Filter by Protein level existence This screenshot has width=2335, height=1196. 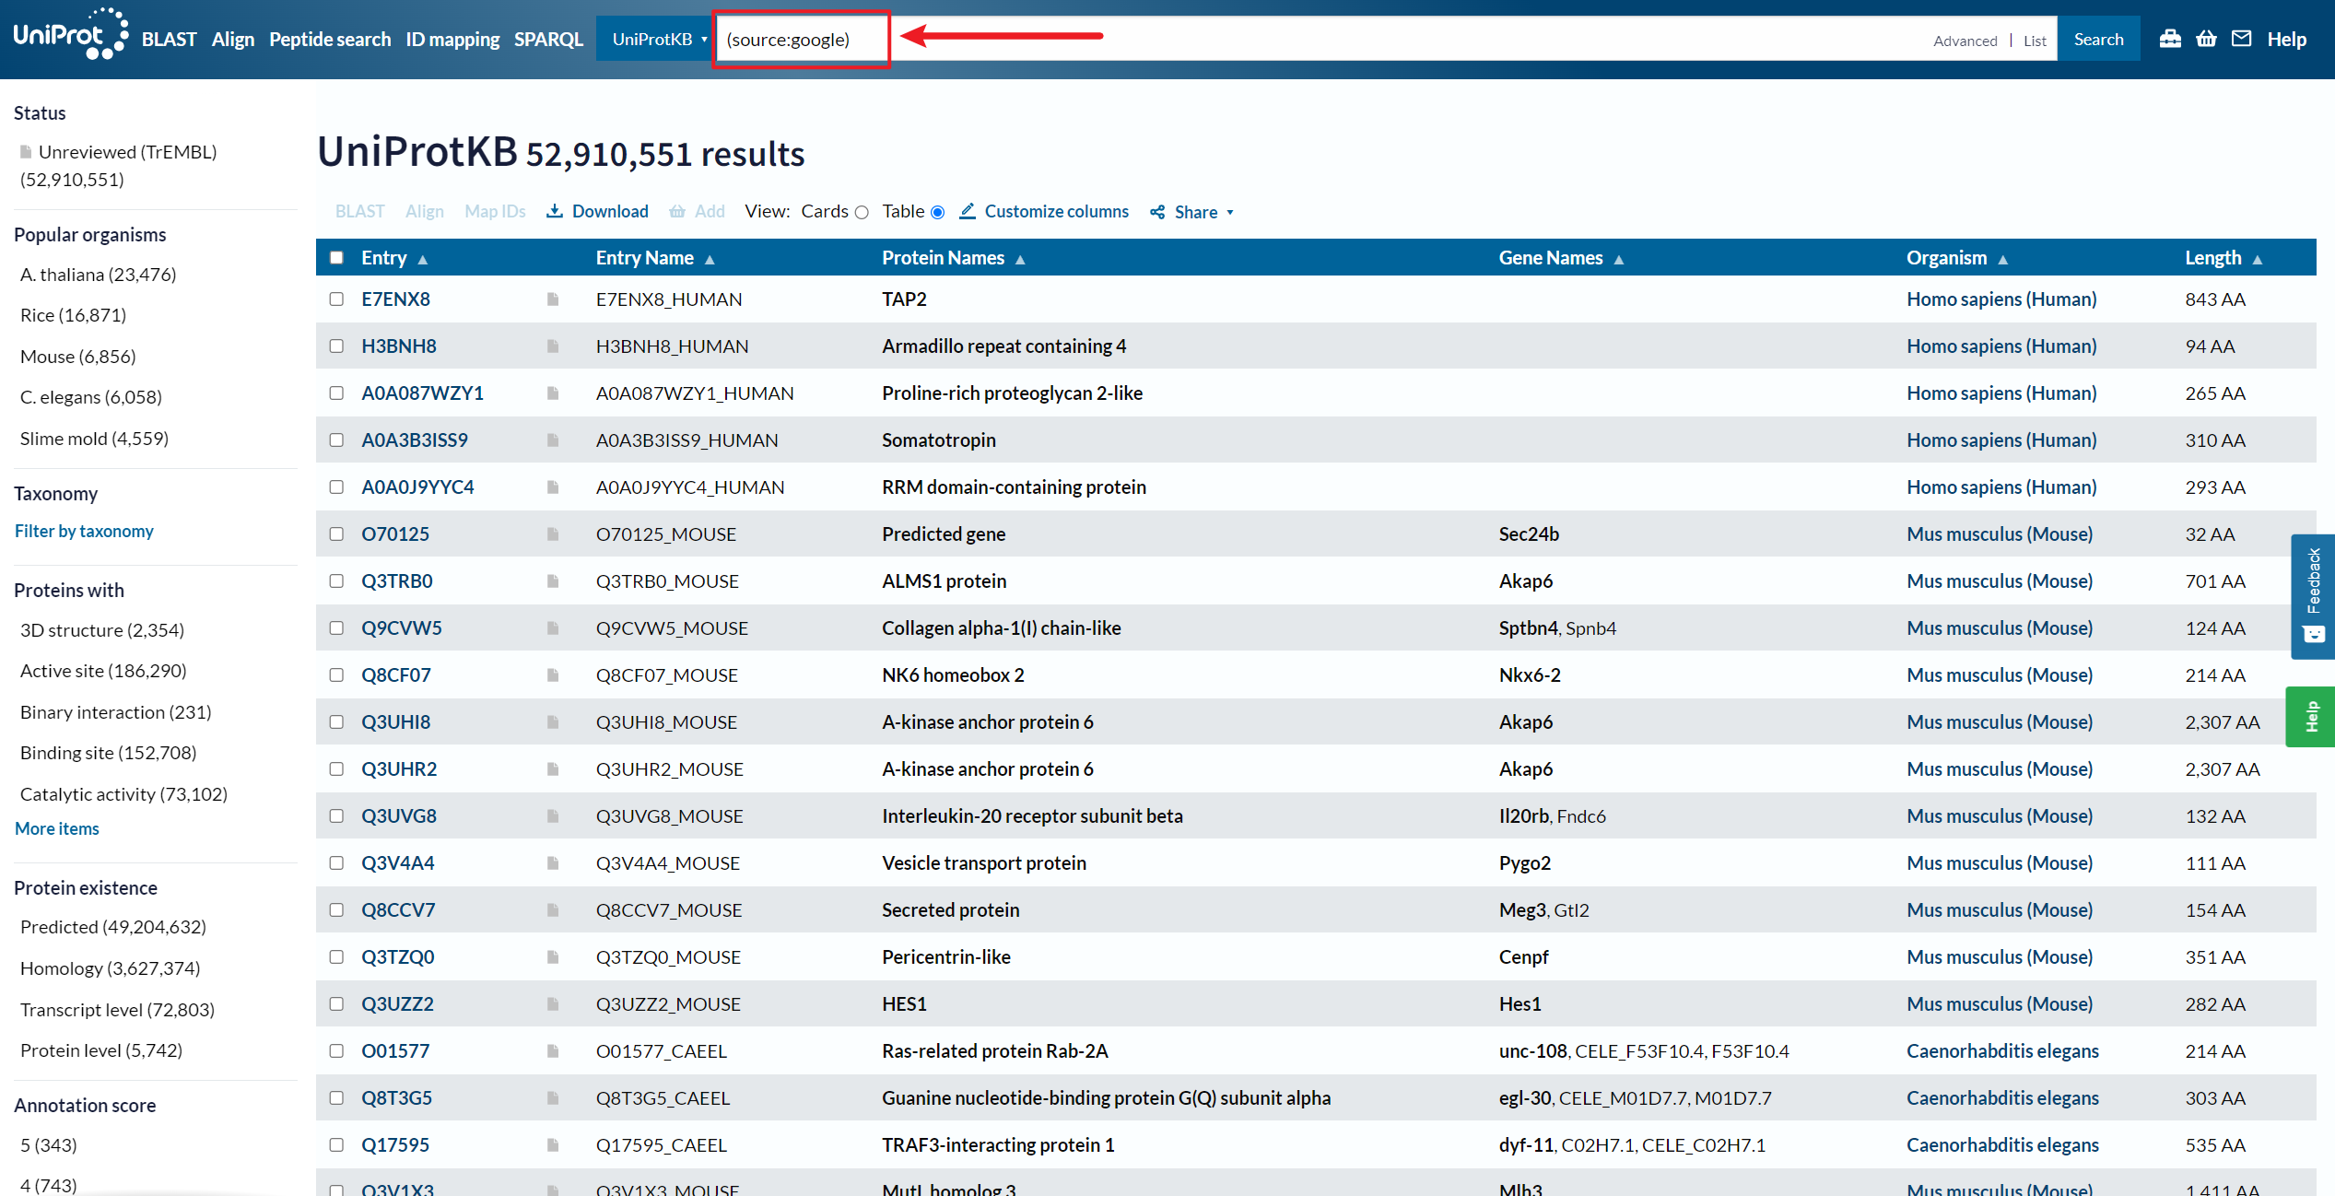pyautogui.click(x=101, y=1050)
